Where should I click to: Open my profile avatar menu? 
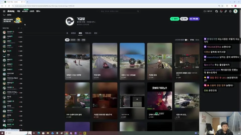pyautogui.click(x=235, y=11)
